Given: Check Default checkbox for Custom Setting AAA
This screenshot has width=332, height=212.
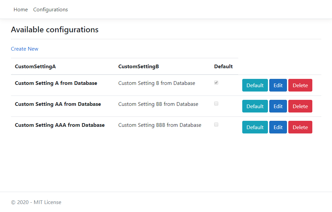Looking at the screenshot, I should tap(216, 125).
